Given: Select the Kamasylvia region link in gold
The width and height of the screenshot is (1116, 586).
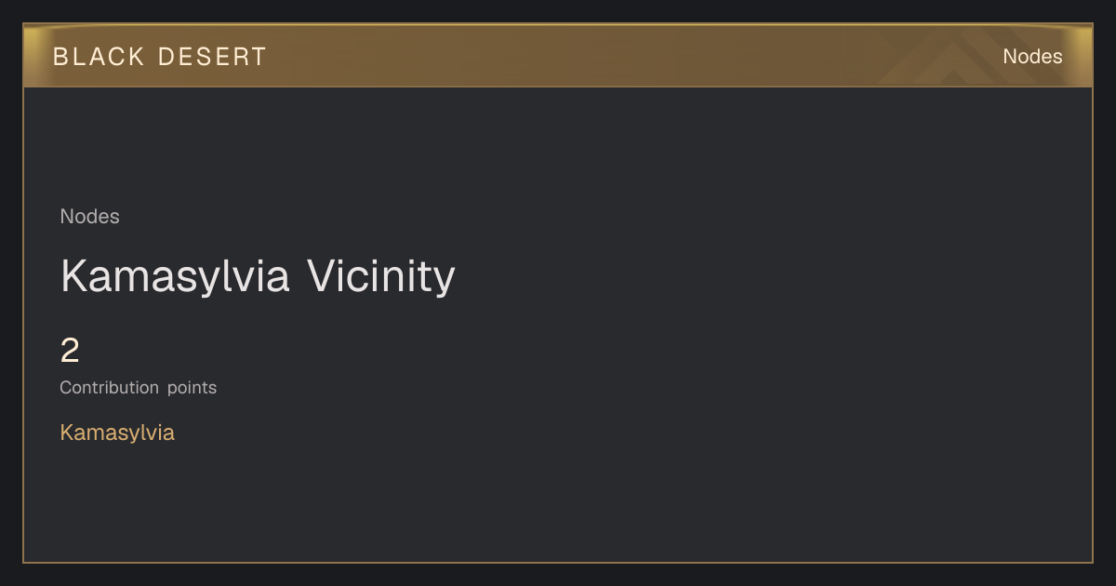Looking at the screenshot, I should click(x=117, y=433).
